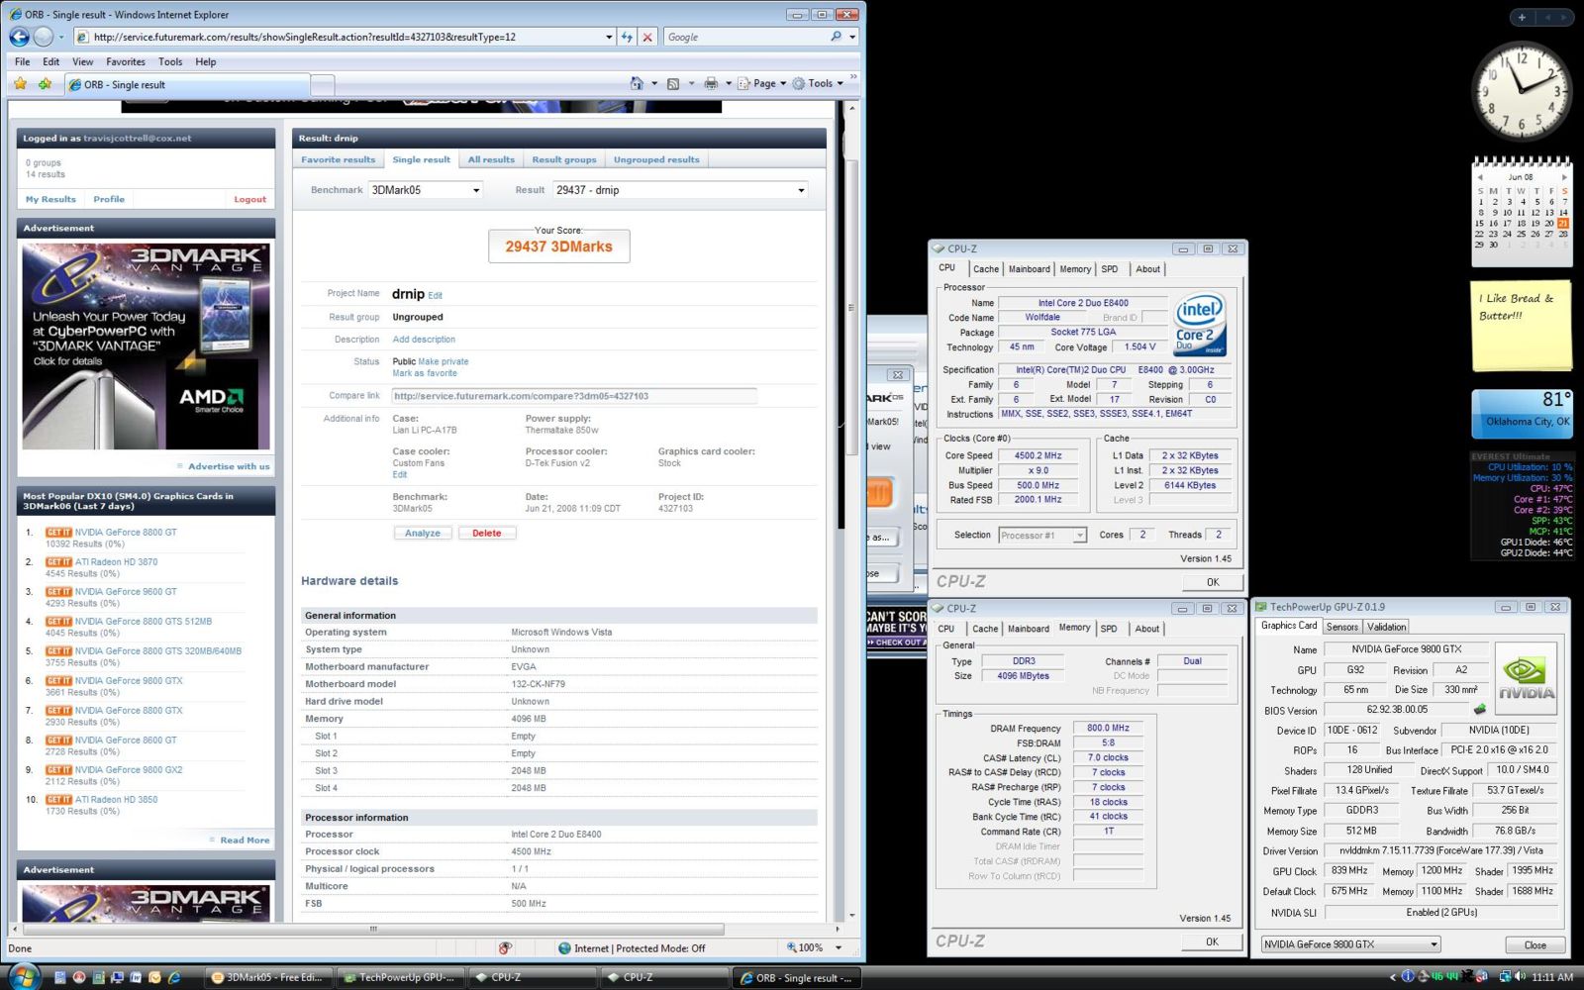Screen dimensions: 1584x990
Task: Click GET IT badge for GeForce 8800 GT
Action: pyautogui.click(x=58, y=533)
